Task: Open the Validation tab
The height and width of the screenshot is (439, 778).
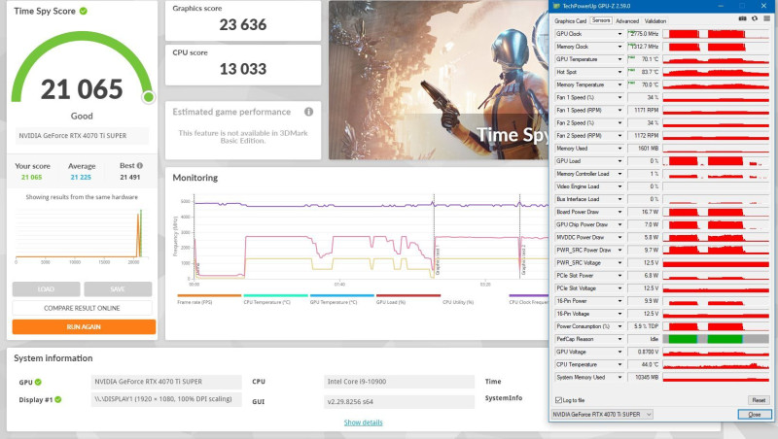Action: coord(654,20)
